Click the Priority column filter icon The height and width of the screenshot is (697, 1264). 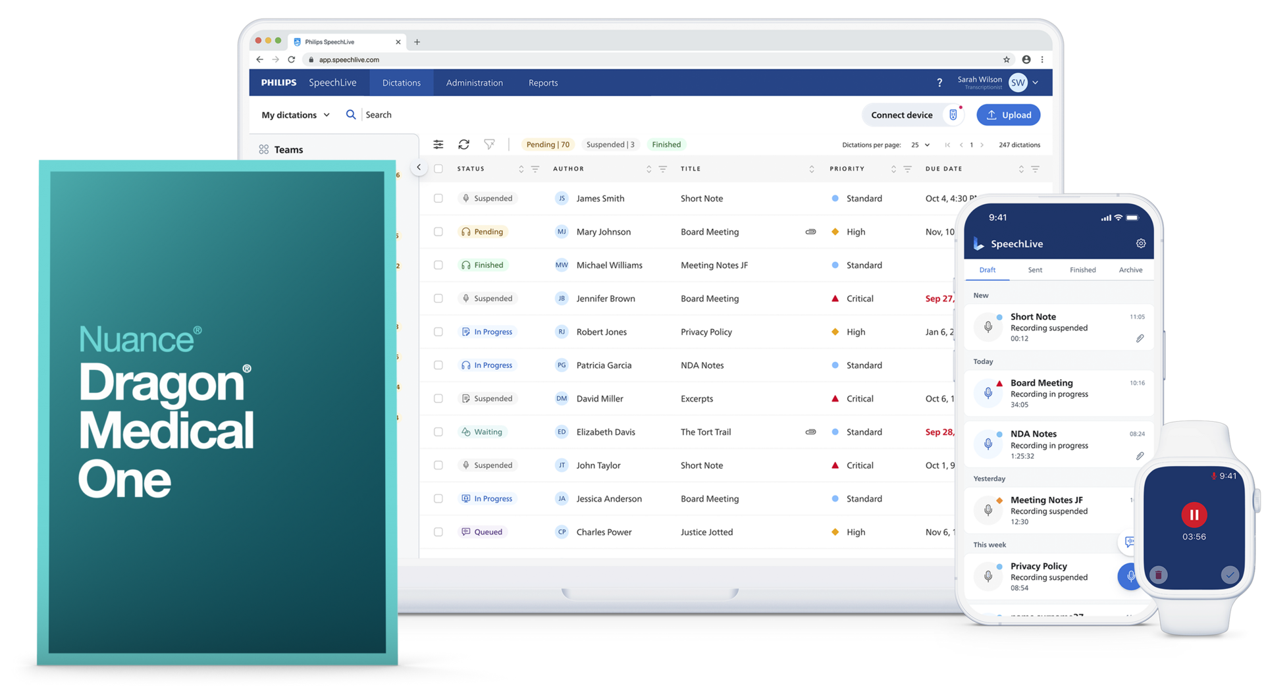click(x=907, y=169)
